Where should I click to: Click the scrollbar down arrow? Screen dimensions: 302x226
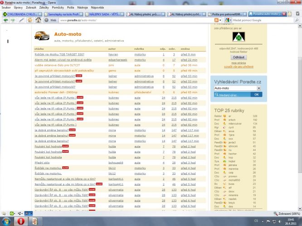pyautogui.click(x=300, y=209)
